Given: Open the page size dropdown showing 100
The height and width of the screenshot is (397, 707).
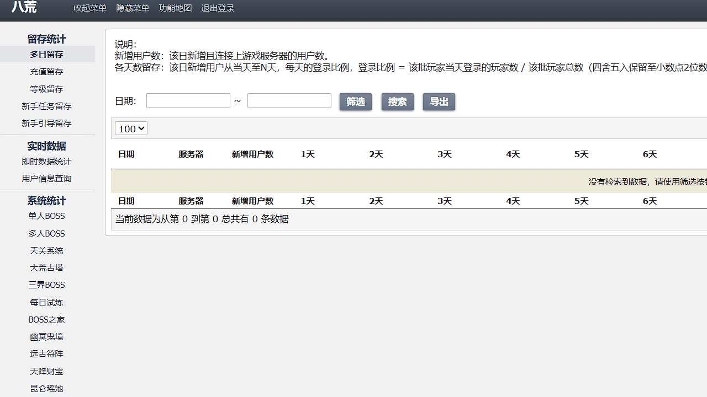Looking at the screenshot, I should (x=131, y=128).
